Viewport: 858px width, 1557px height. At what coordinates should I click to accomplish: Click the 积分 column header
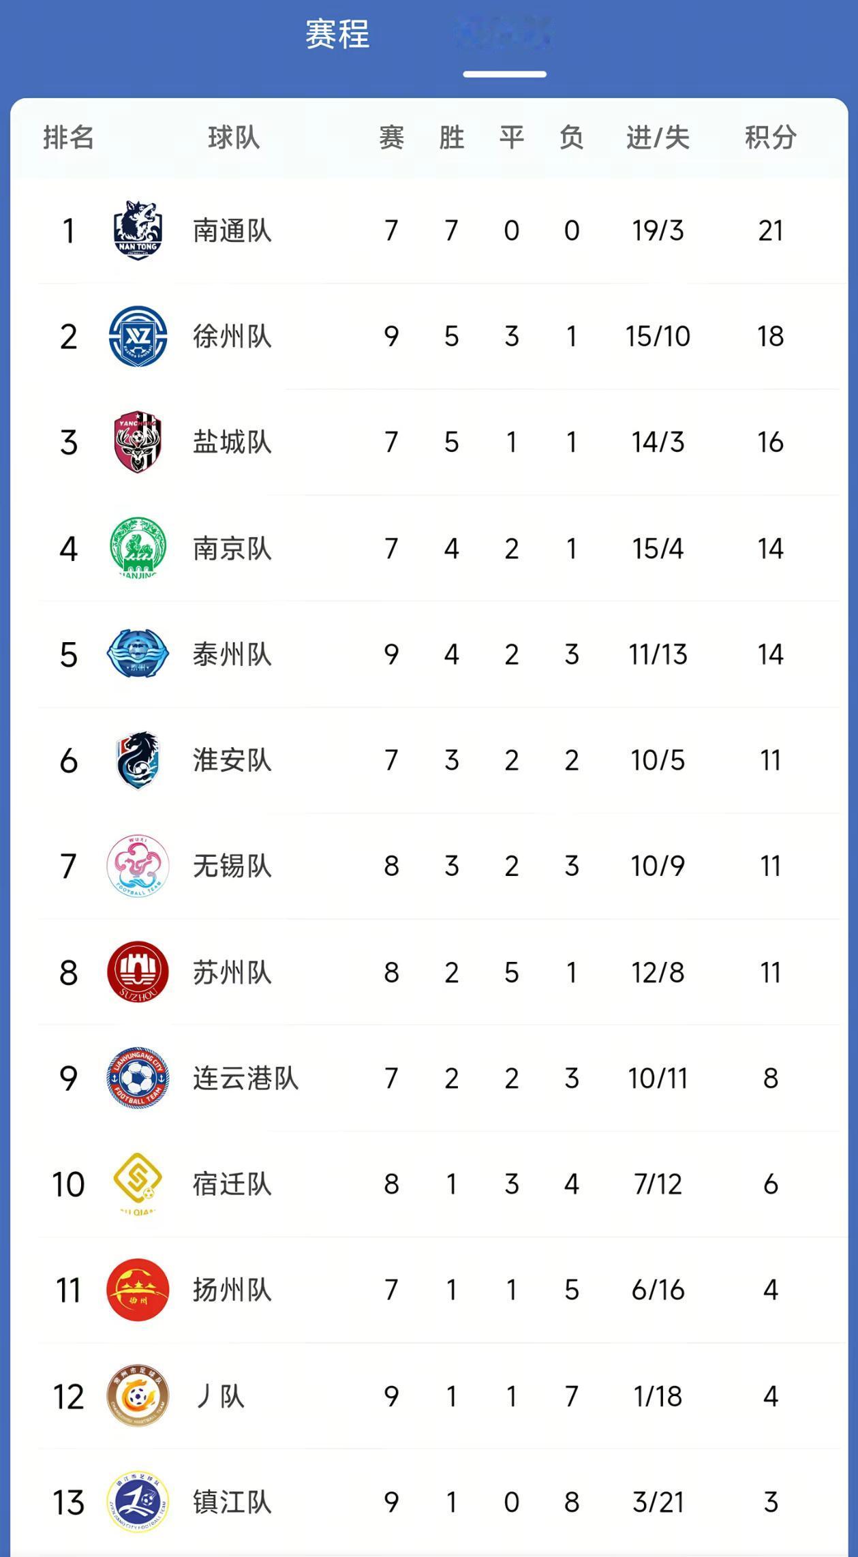tap(771, 137)
